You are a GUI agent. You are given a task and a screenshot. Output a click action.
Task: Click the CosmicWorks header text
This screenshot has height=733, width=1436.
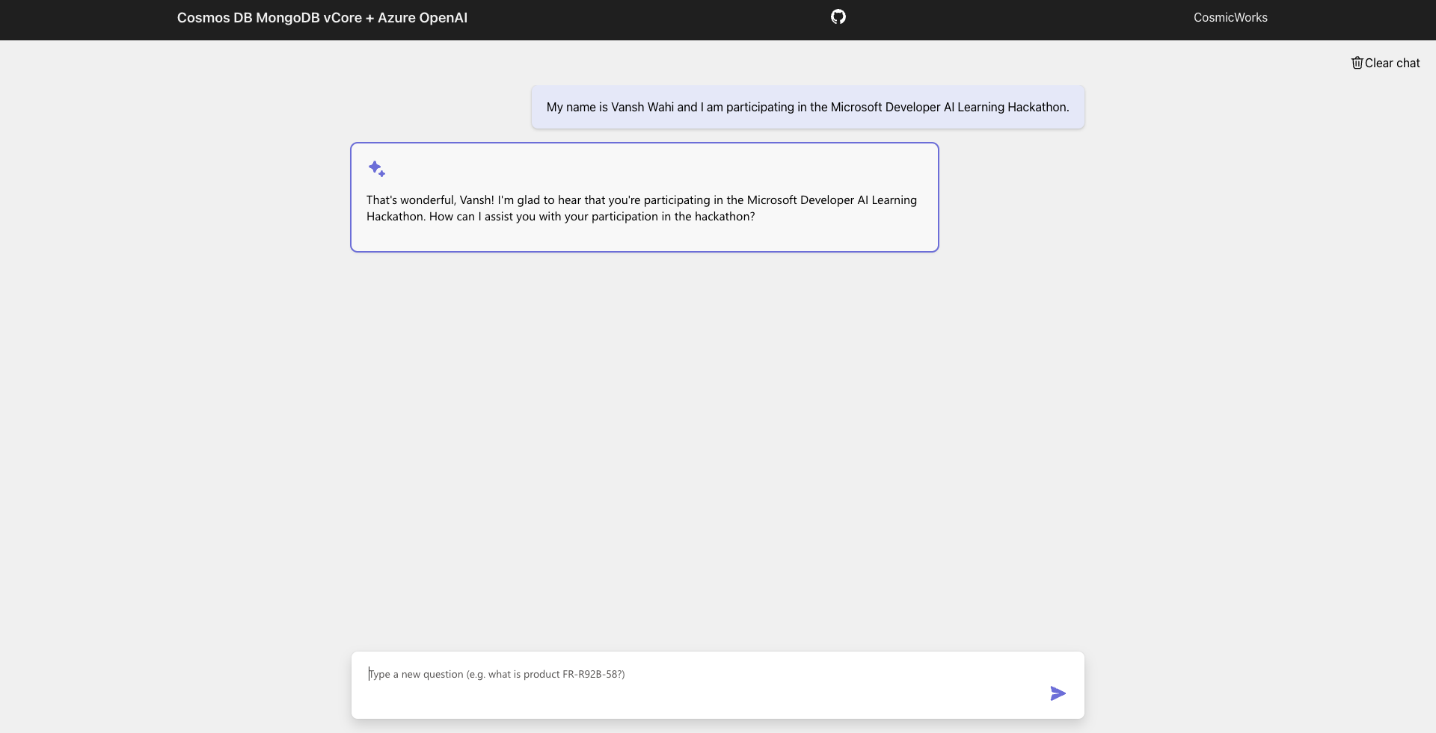click(x=1230, y=18)
